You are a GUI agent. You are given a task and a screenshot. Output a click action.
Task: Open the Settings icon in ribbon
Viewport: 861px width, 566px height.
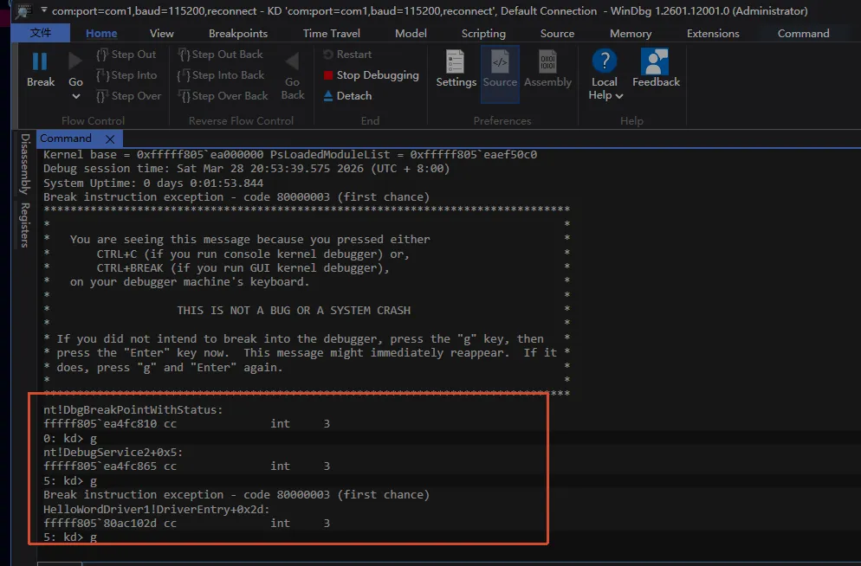tap(456, 62)
